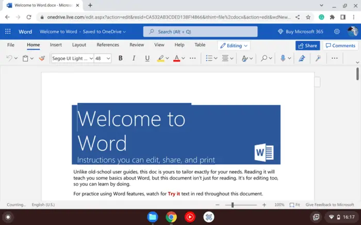The height and width of the screenshot is (225, 361).
Task: Show more font options ellipsis
Action: (193, 58)
